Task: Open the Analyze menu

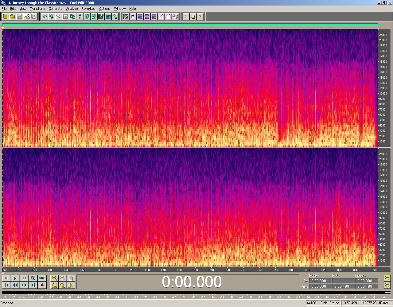Action: 72,9
